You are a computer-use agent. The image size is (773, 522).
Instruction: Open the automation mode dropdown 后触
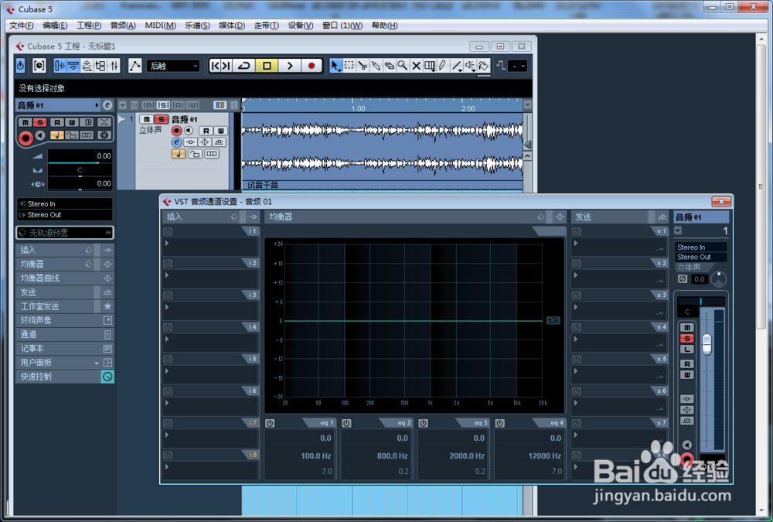(172, 66)
